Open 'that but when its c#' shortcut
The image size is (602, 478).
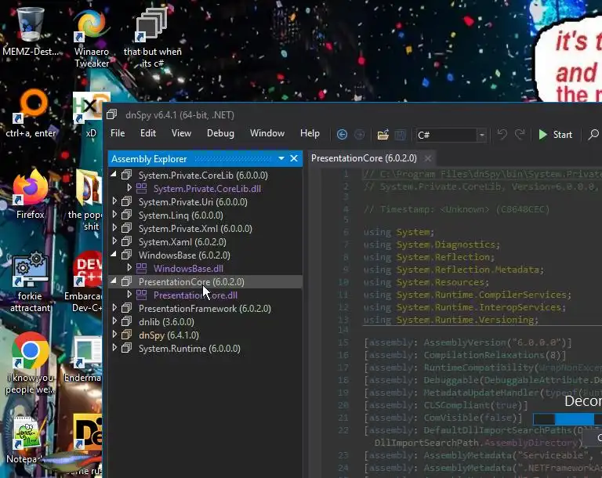coord(152,38)
